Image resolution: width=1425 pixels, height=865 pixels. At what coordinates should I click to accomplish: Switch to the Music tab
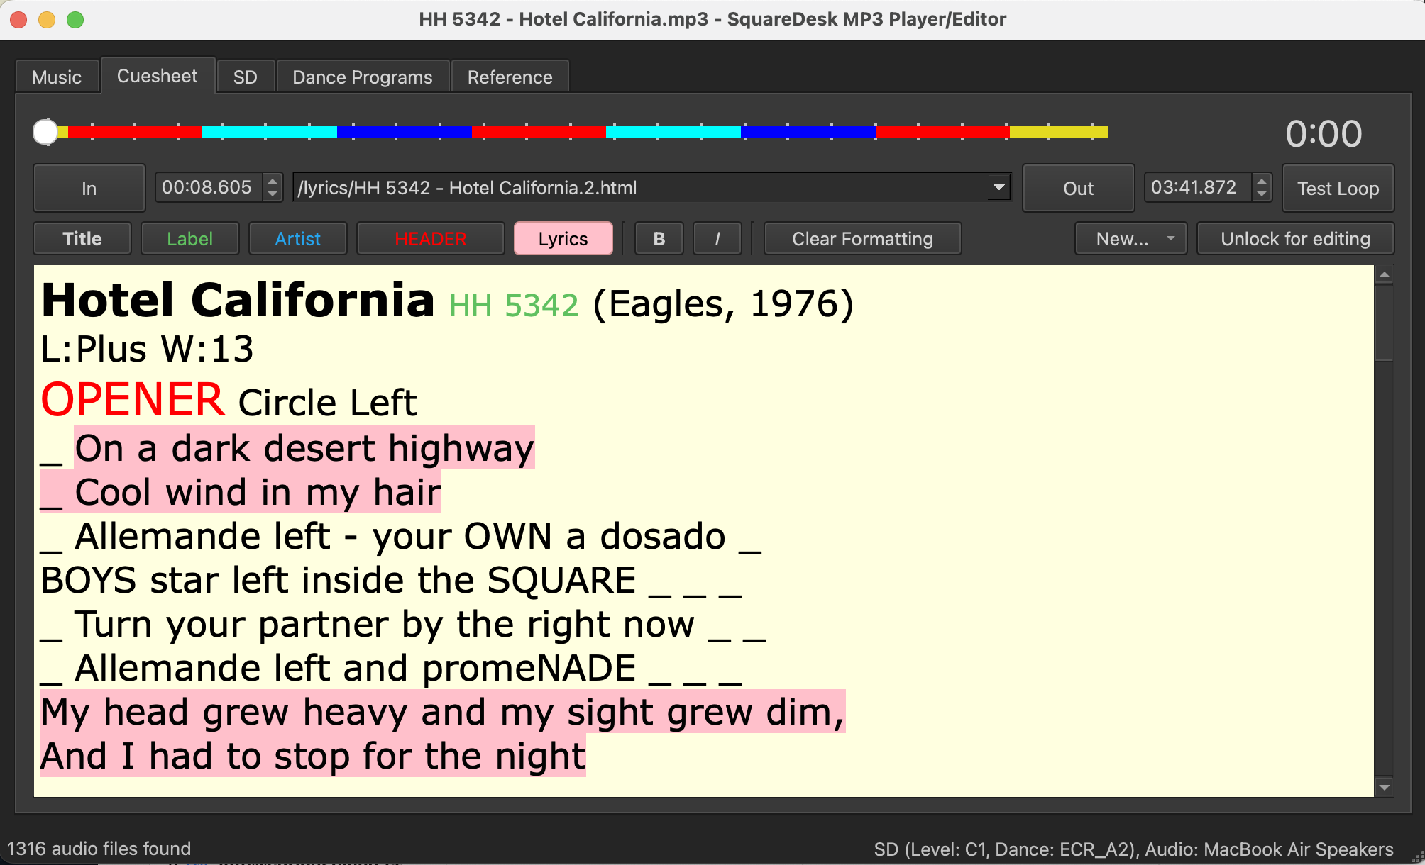[57, 77]
